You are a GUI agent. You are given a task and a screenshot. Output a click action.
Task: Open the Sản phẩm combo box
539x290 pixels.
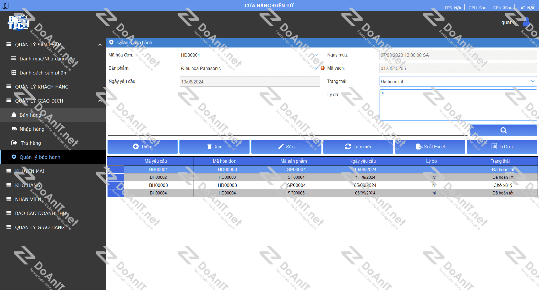point(316,68)
